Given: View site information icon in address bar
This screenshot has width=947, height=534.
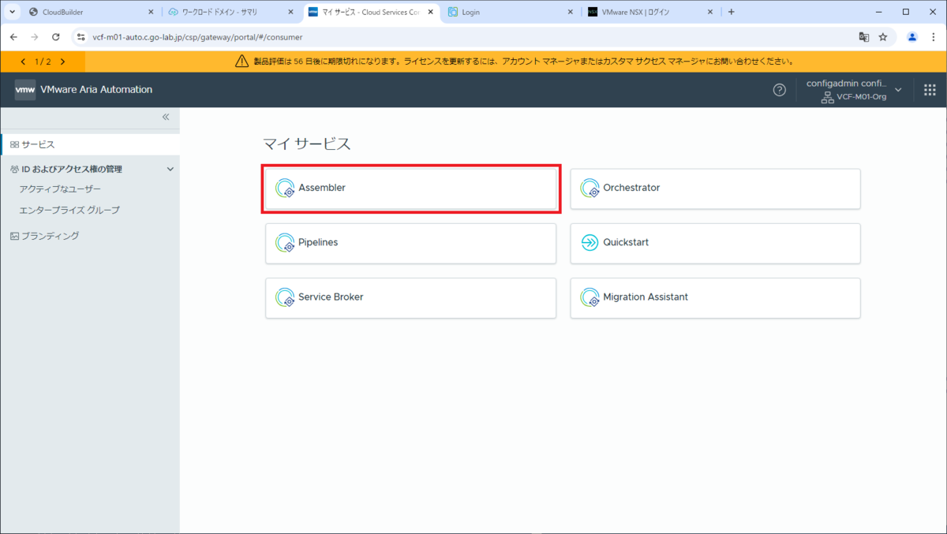Looking at the screenshot, I should click(x=80, y=37).
